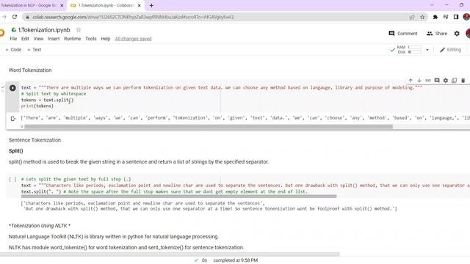Click the Share button

coord(437,34)
